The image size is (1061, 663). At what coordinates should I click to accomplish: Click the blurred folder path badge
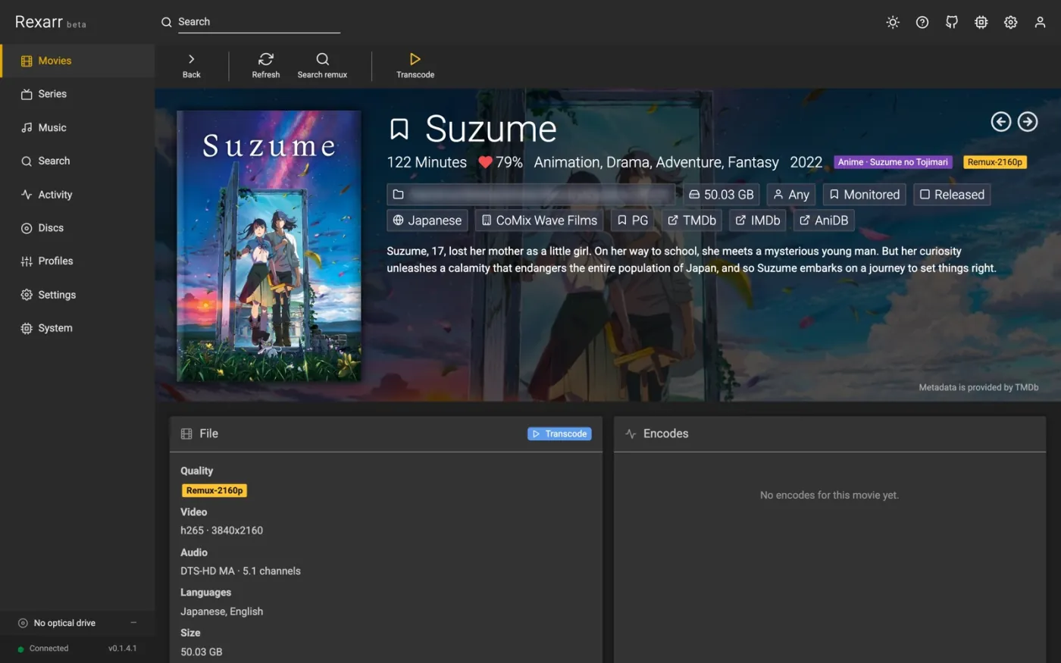[x=531, y=195]
